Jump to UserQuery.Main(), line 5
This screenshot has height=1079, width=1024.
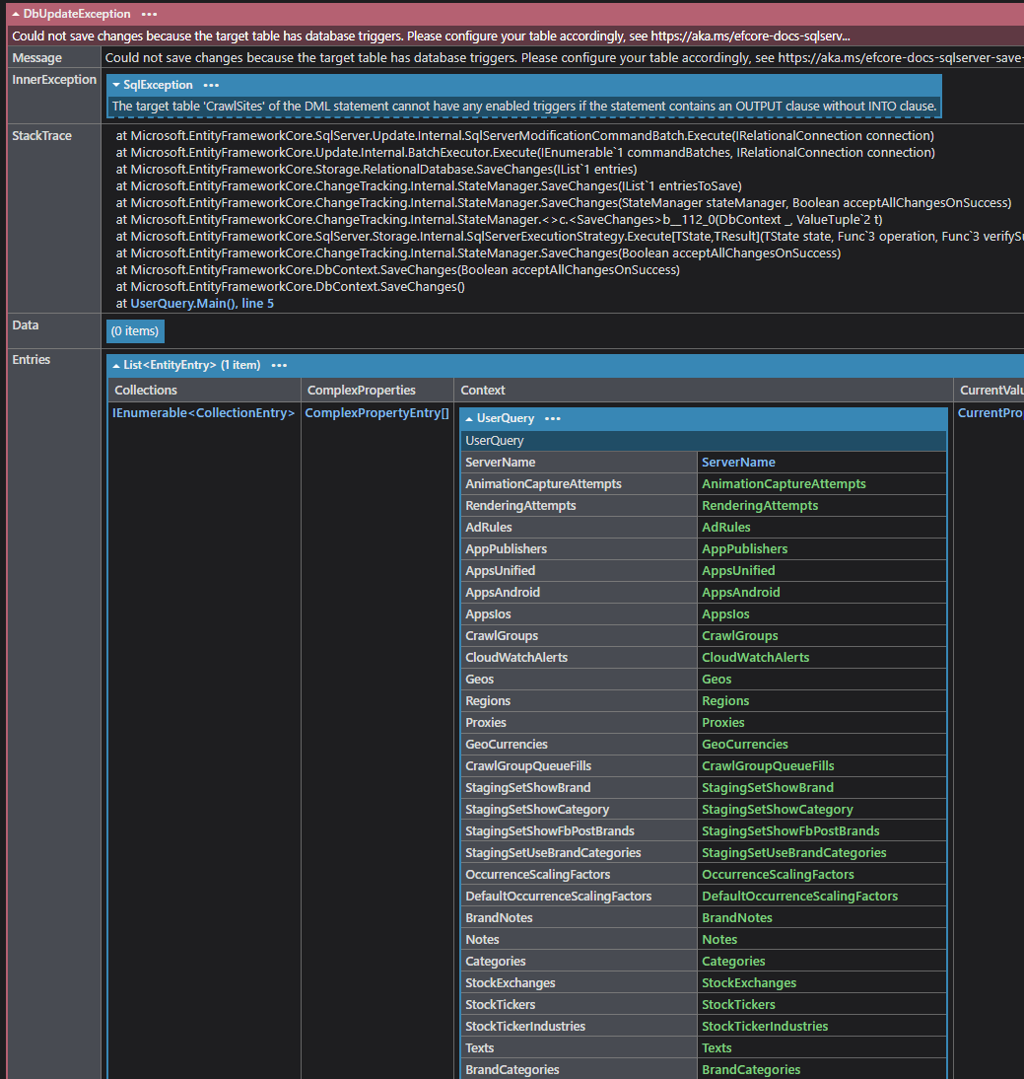tap(202, 304)
